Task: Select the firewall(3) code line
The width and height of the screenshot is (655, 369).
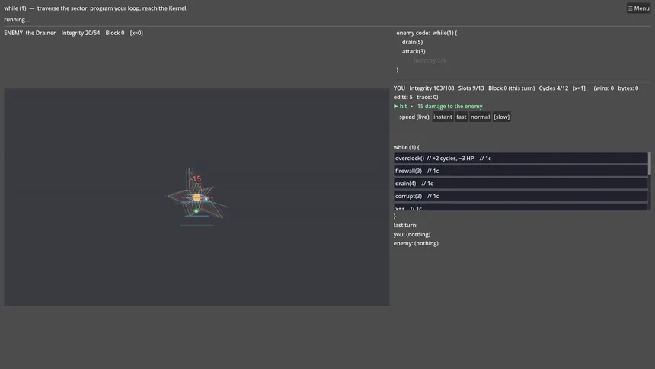Action: [x=520, y=171]
